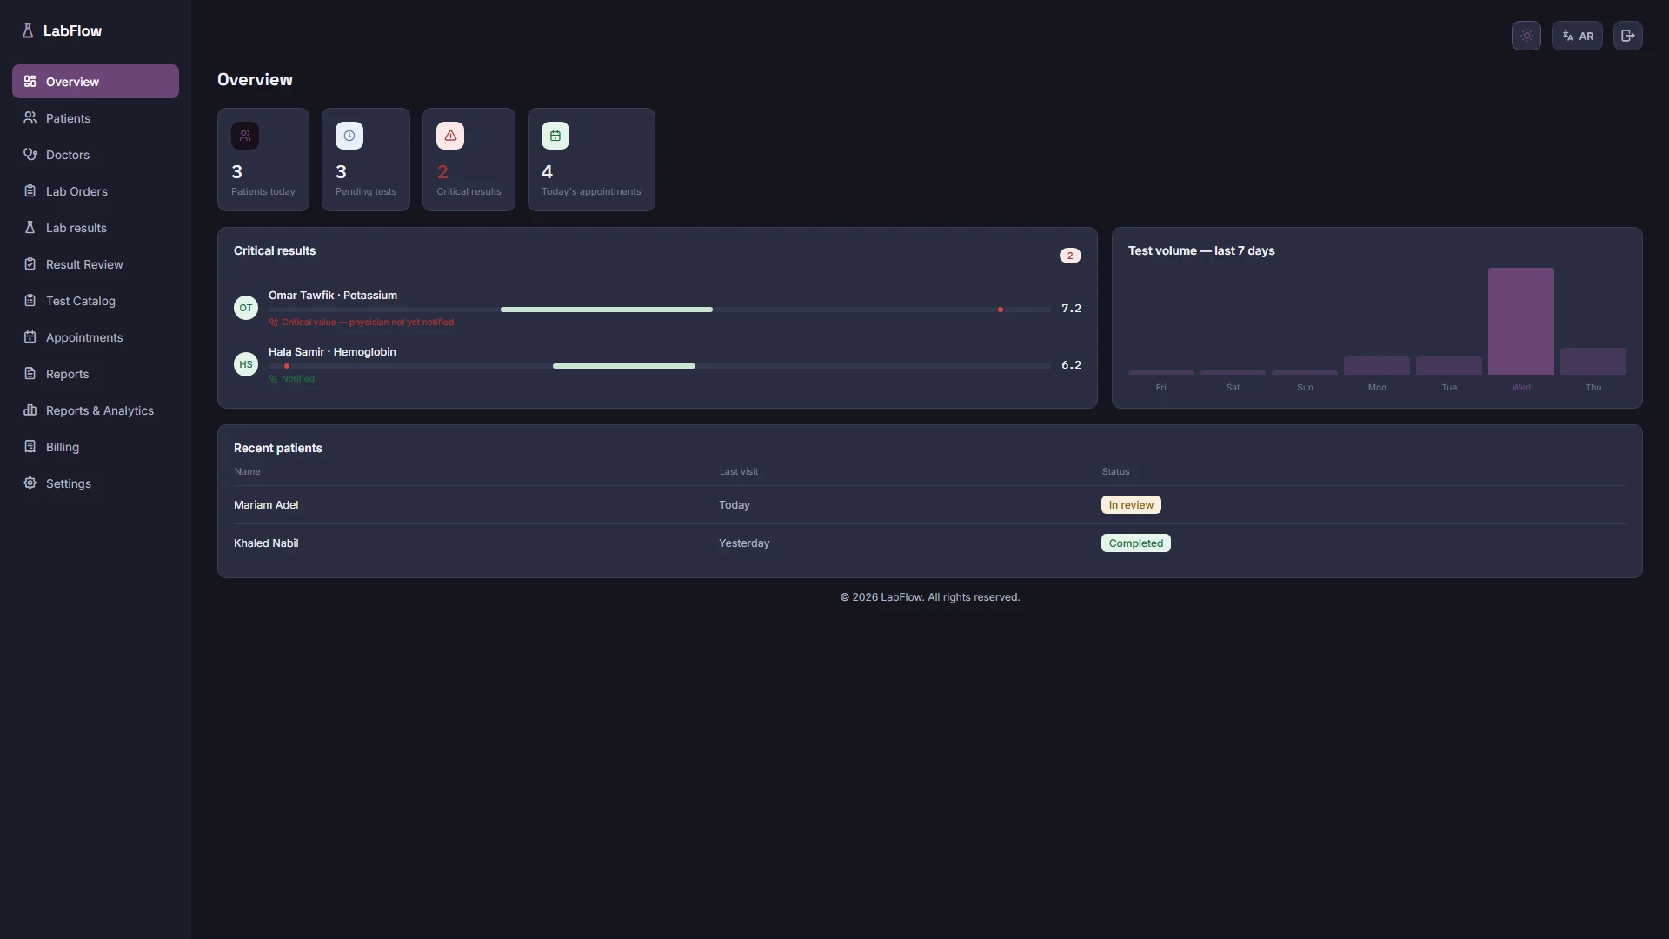
Task: Click the critical results count badge 2
Action: [x=1070, y=256]
